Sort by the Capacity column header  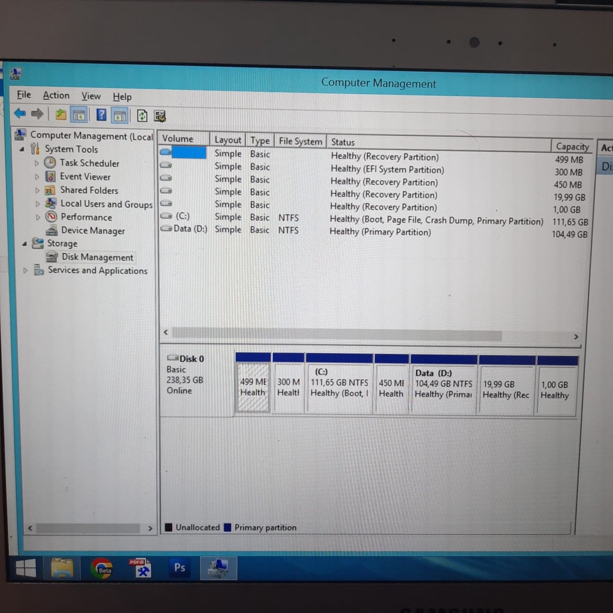[572, 146]
